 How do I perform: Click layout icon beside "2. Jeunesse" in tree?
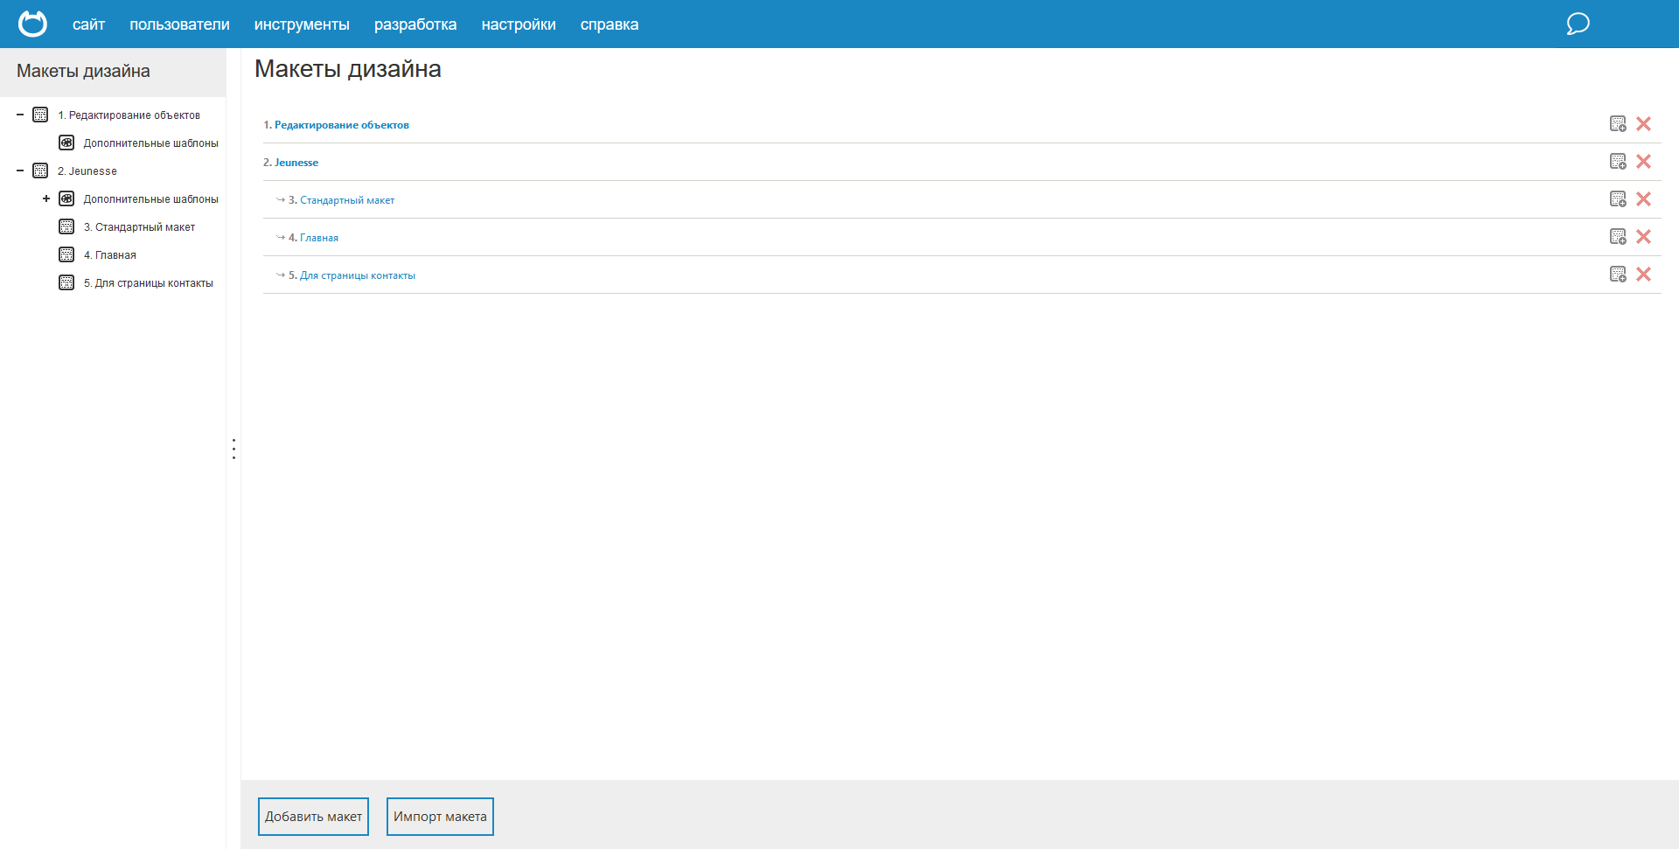[x=40, y=170]
